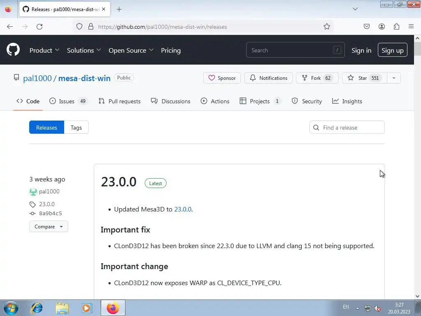Click the browser address bar

[x=204, y=27]
